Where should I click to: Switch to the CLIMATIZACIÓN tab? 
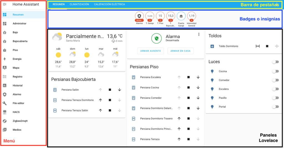[x=79, y=4]
